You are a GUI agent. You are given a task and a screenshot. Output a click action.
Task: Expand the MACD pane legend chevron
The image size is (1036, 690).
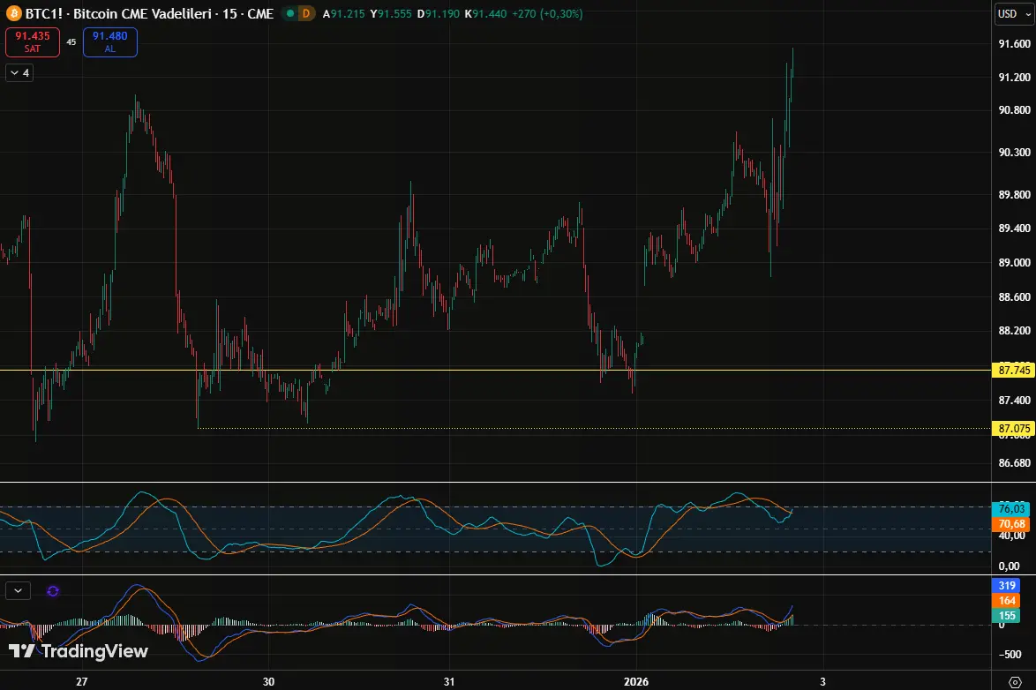tap(19, 591)
